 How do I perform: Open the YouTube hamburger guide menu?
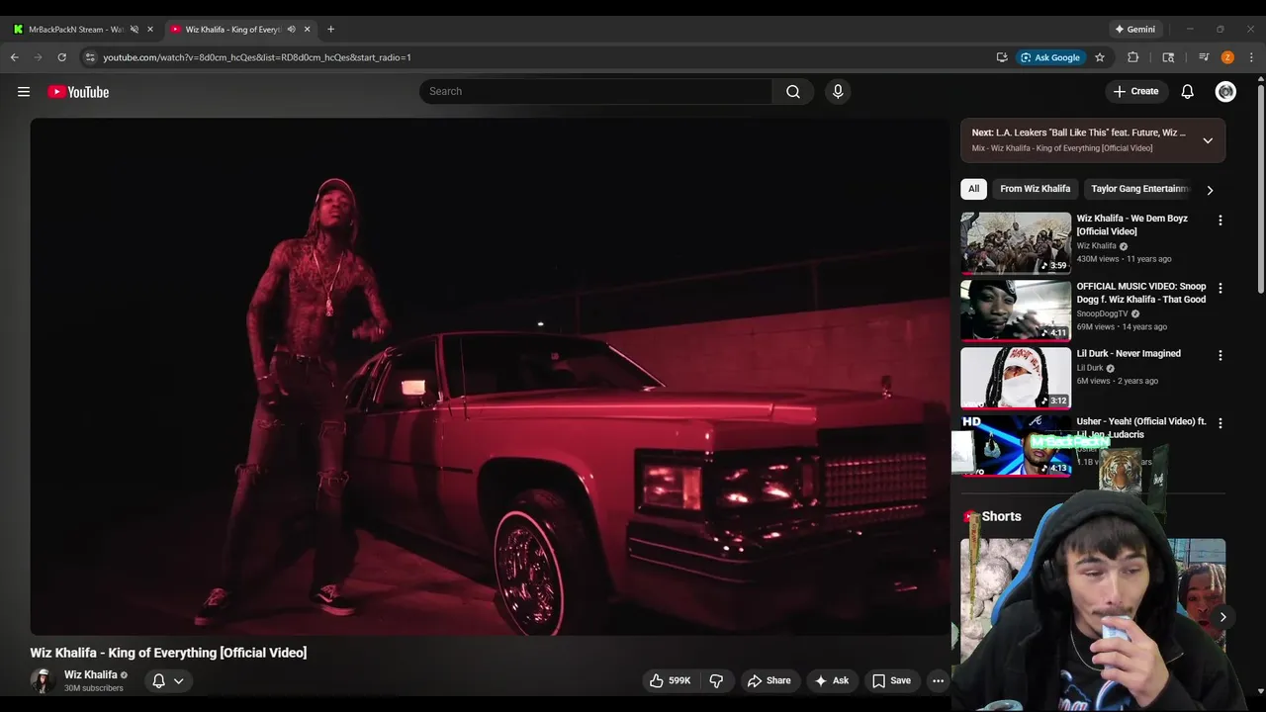(x=24, y=92)
